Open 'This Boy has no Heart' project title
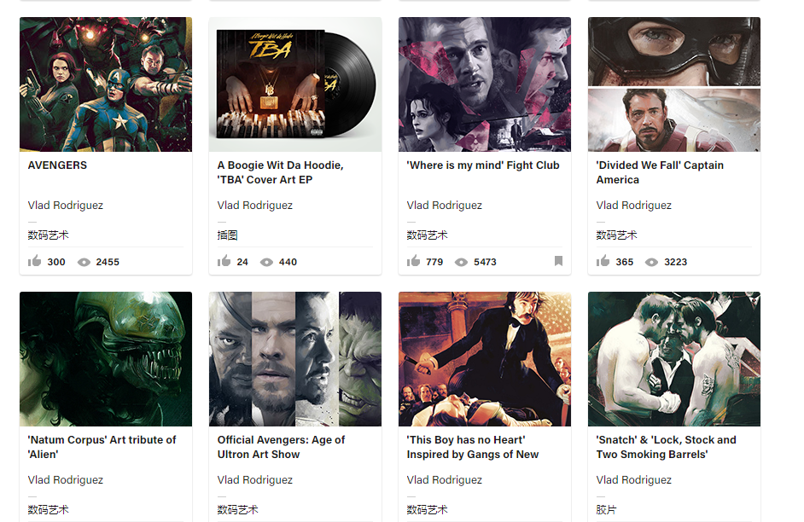Image resolution: width=804 pixels, height=522 pixels. click(473, 447)
